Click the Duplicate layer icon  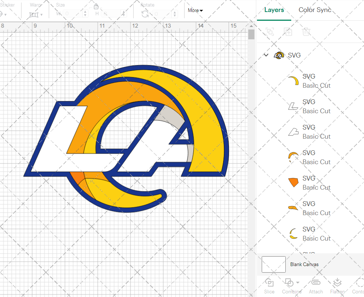click(x=288, y=31)
